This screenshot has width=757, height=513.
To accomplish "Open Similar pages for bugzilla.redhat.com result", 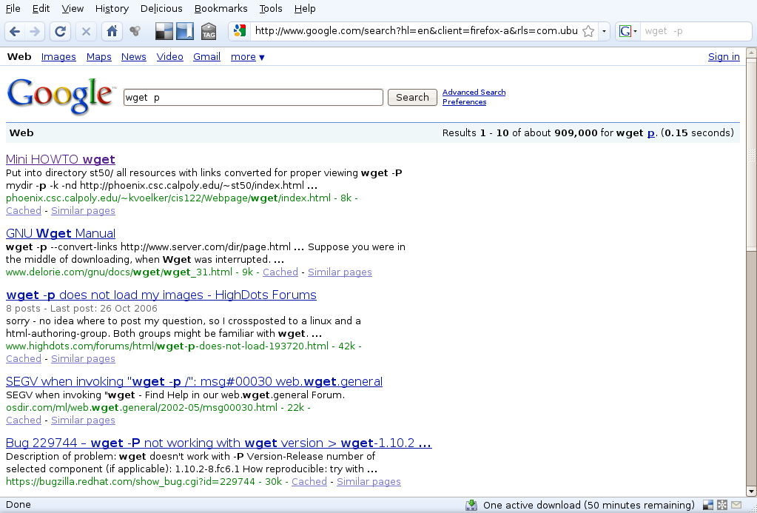I will 369,482.
